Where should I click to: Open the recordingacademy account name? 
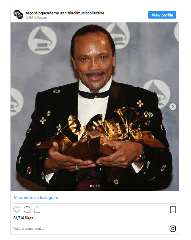42,13
